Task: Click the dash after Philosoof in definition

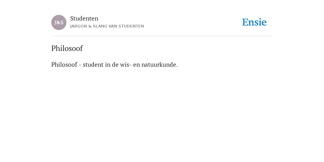Action: 80,65
